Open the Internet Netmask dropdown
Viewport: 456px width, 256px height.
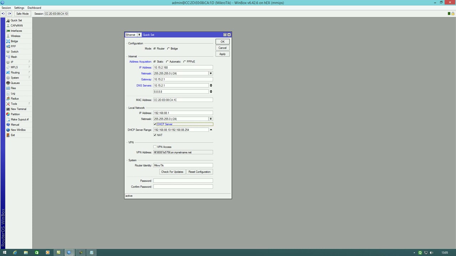pyautogui.click(x=211, y=73)
